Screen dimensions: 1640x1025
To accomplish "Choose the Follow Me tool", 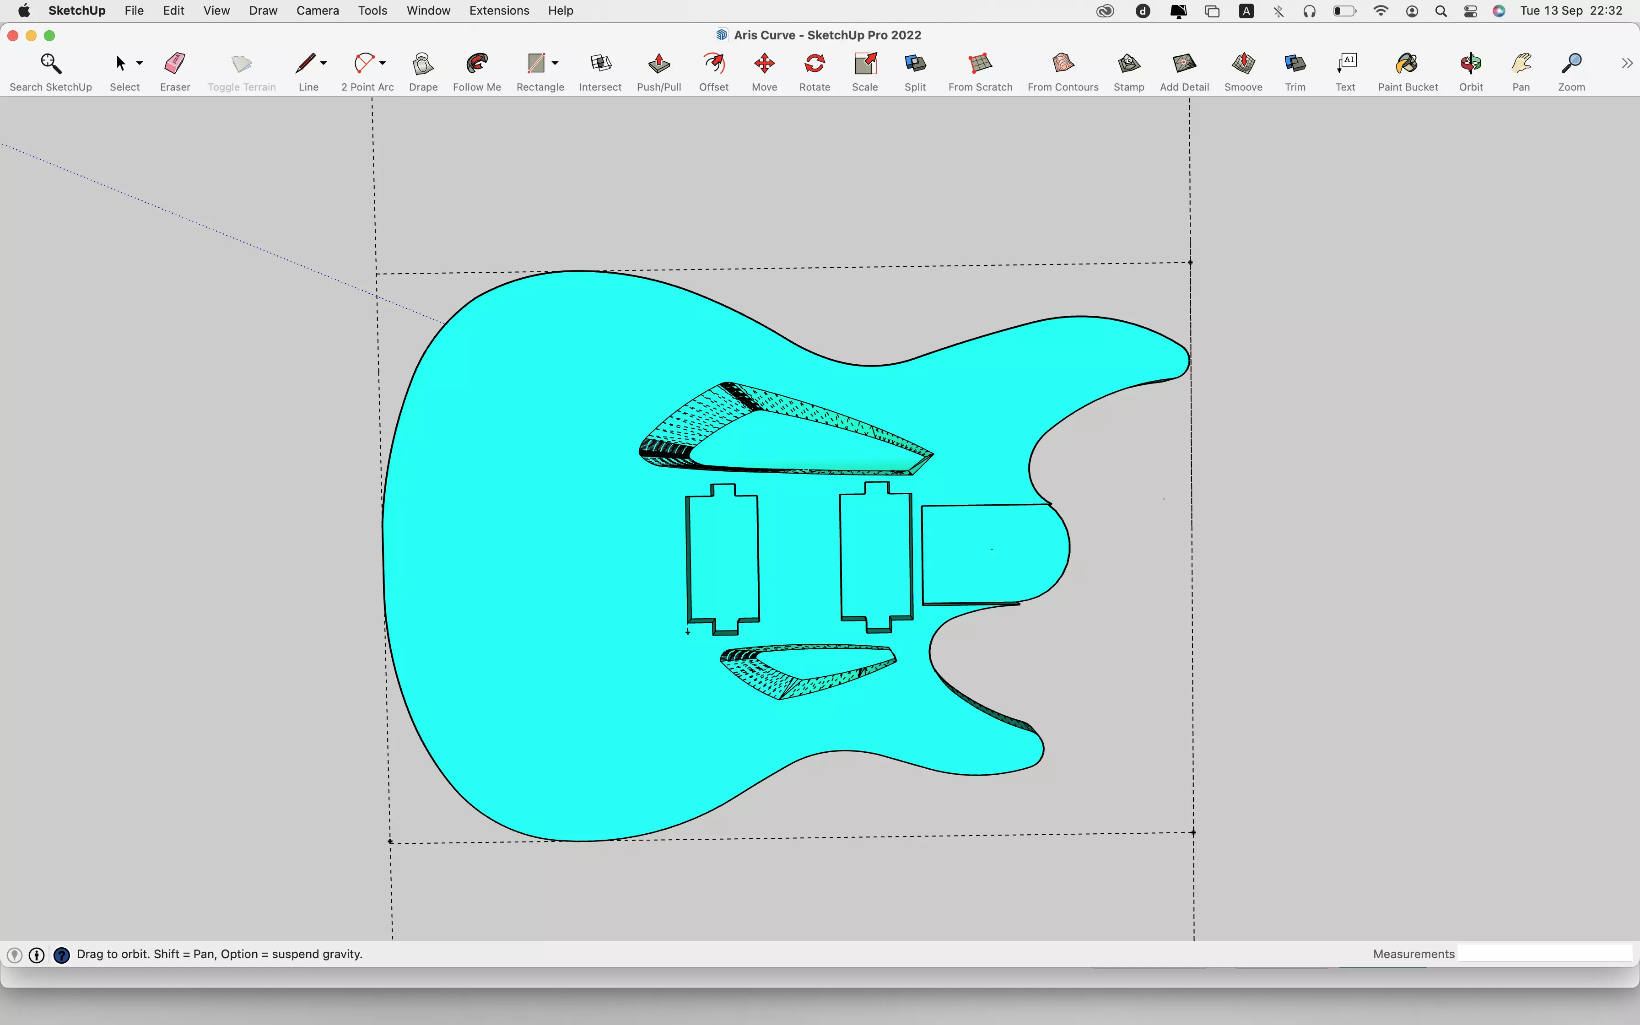I will [x=476, y=65].
